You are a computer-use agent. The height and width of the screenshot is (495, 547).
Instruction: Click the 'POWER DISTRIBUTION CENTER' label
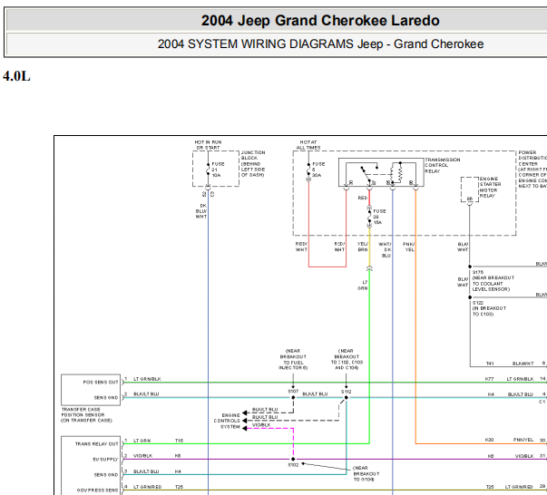532,159
